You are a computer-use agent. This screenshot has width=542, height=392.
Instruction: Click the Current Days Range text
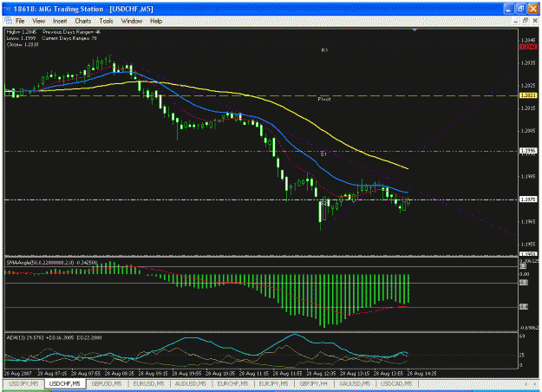[69, 38]
